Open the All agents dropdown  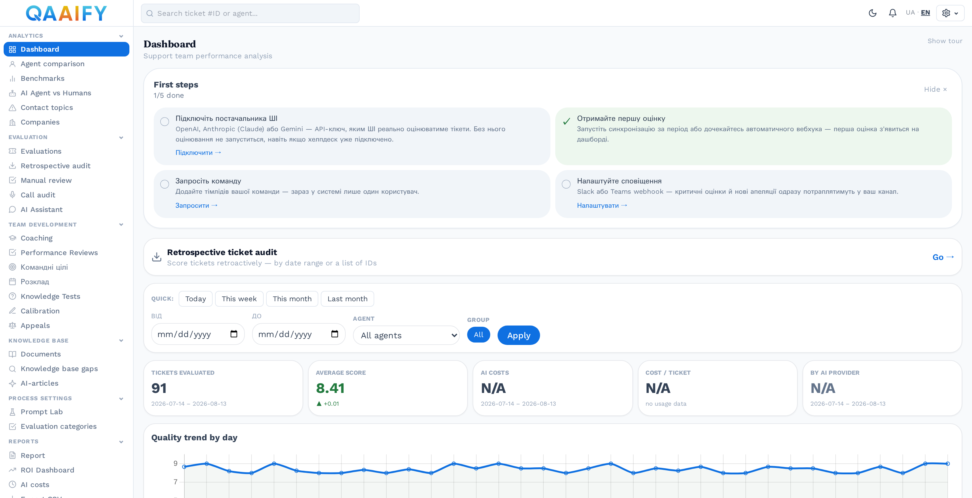(406, 336)
